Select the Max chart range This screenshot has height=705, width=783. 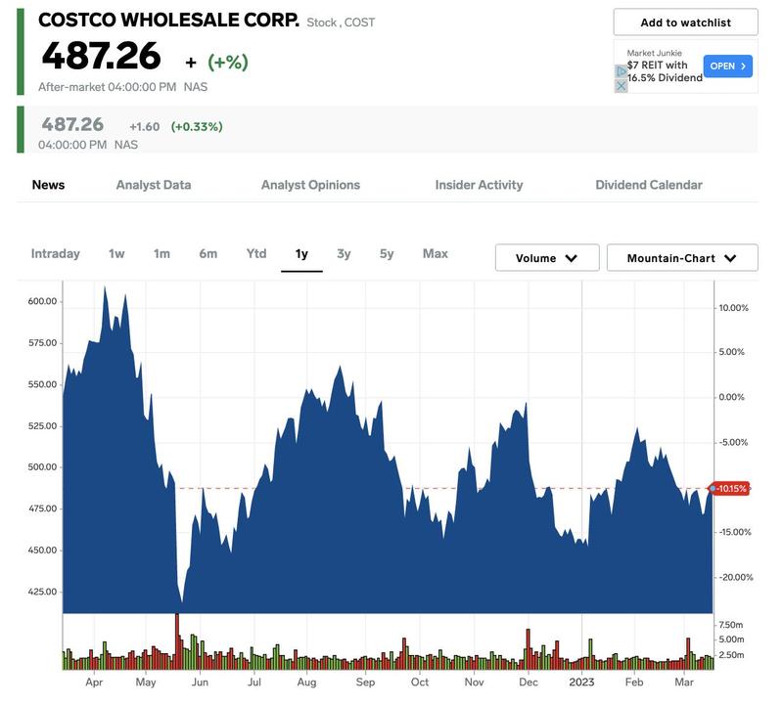point(435,254)
